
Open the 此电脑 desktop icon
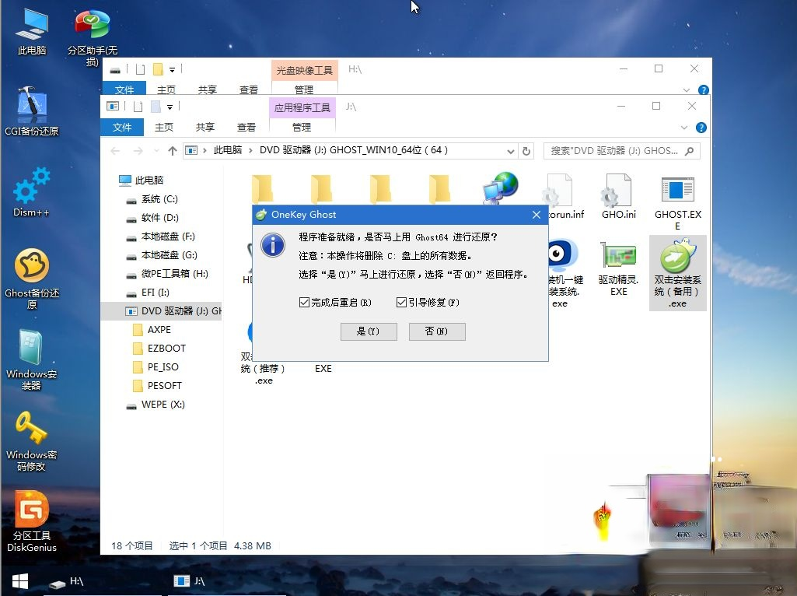tap(32, 30)
